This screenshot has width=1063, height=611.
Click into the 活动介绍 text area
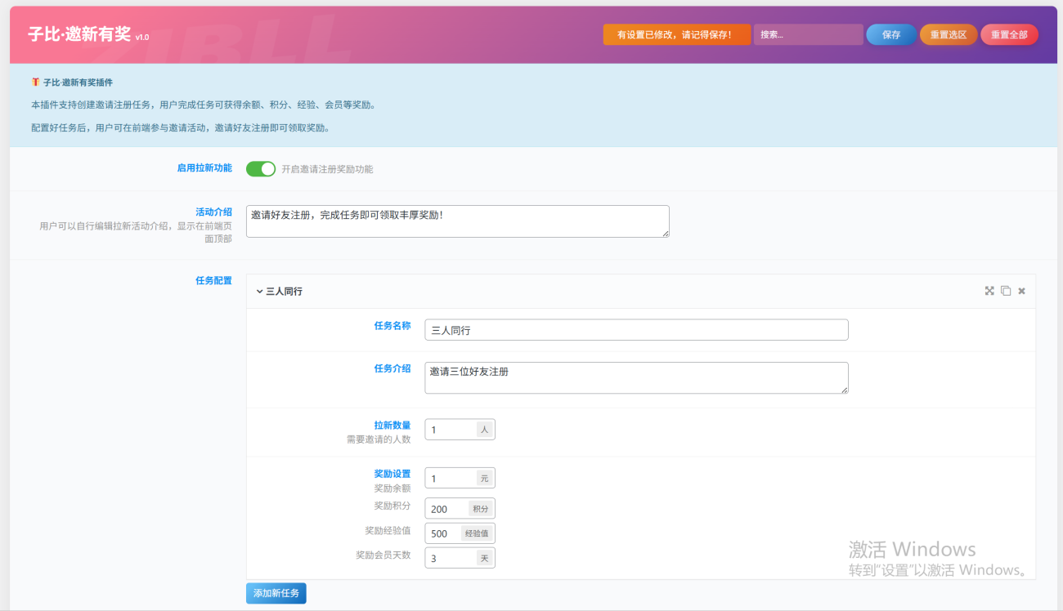pos(457,221)
